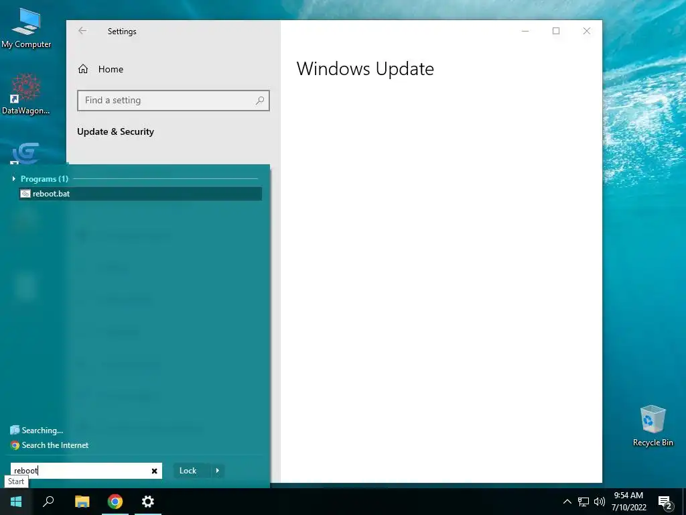The image size is (686, 515).
Task: Open the Action Center notifications icon
Action: click(x=665, y=502)
